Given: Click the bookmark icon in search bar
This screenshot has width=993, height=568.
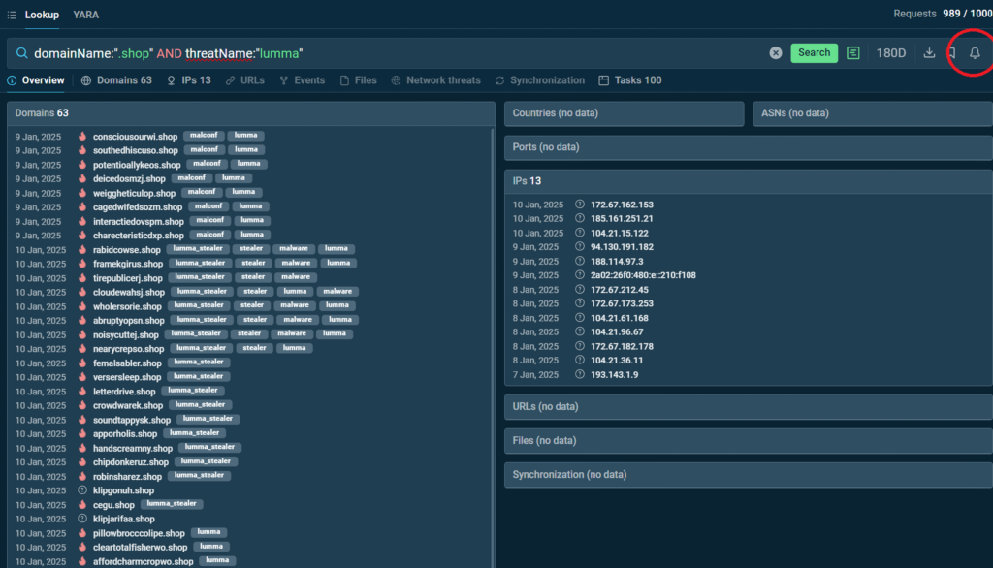Looking at the screenshot, I should point(952,53).
